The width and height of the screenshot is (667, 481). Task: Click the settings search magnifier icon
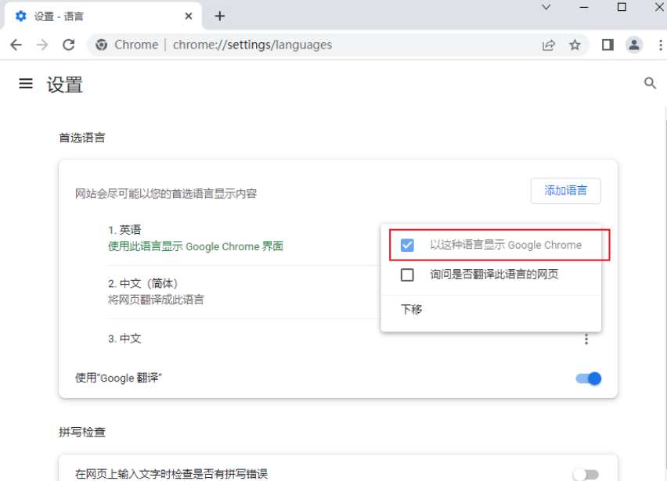click(x=650, y=83)
